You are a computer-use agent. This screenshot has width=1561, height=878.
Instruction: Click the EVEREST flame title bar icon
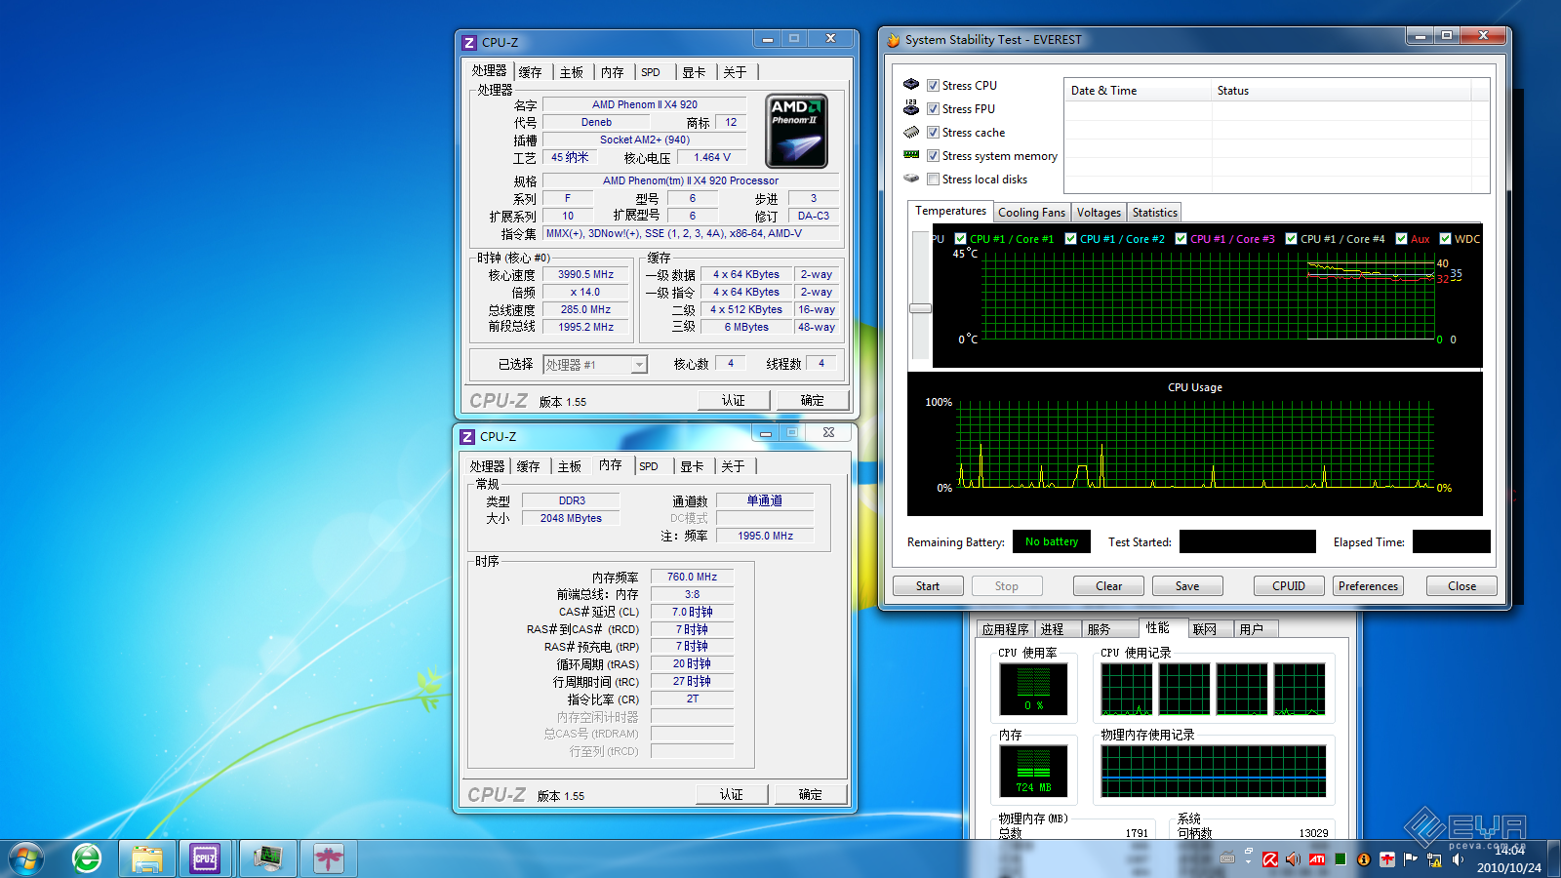[893, 40]
